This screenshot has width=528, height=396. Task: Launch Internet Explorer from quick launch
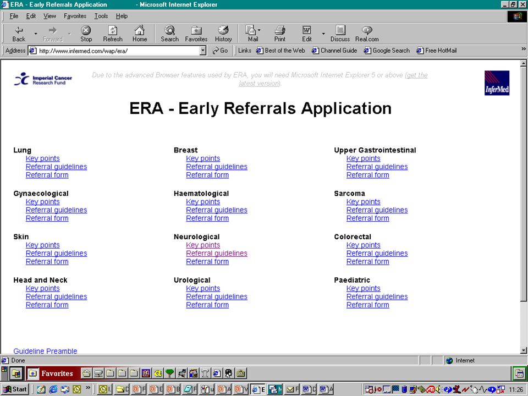53,389
